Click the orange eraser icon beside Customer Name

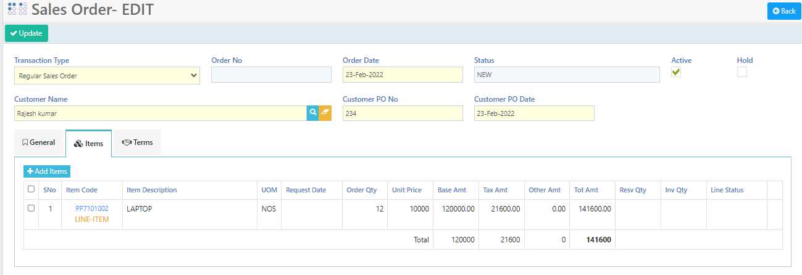[x=325, y=113]
